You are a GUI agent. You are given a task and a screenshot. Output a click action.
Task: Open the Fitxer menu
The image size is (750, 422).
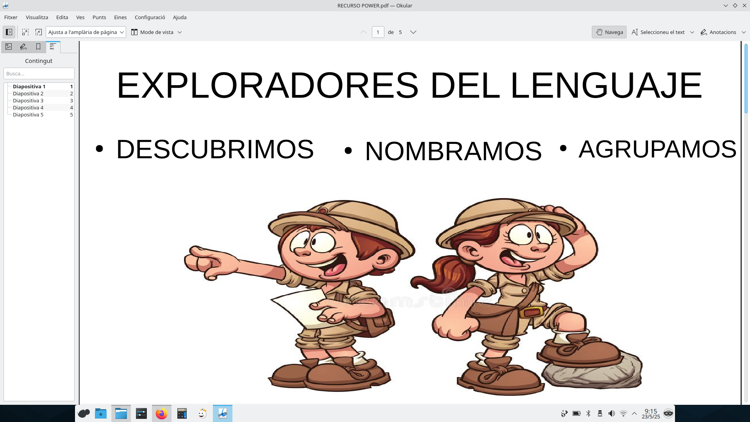point(11,17)
